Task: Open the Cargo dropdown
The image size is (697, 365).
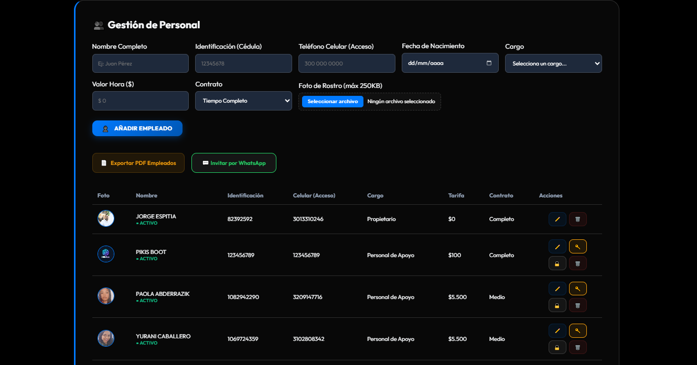Action: [553, 63]
